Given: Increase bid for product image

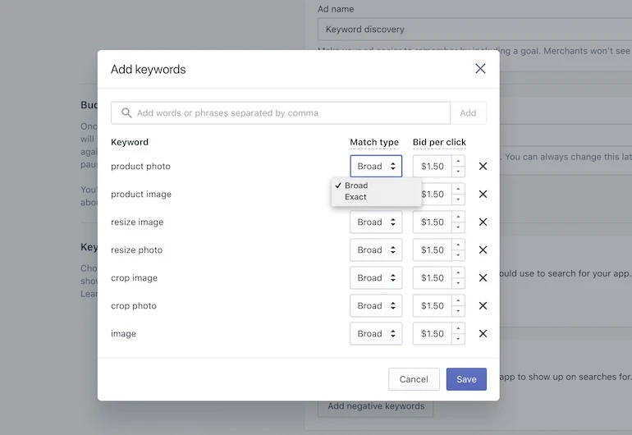Looking at the screenshot, I should 458,189.
